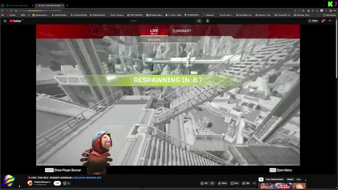Mute the audio-playing YouTube tab speaker

click(x=40, y=6)
